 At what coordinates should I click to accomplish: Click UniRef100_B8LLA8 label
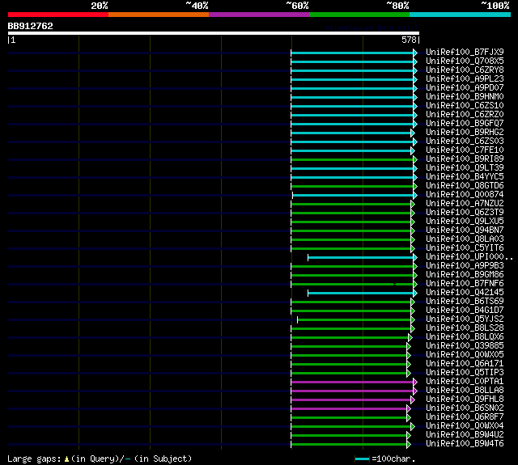pyautogui.click(x=465, y=391)
